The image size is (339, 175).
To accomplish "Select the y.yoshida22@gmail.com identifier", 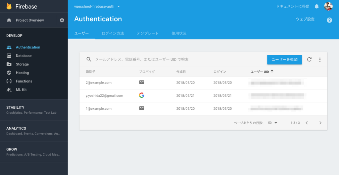I will (x=104, y=95).
